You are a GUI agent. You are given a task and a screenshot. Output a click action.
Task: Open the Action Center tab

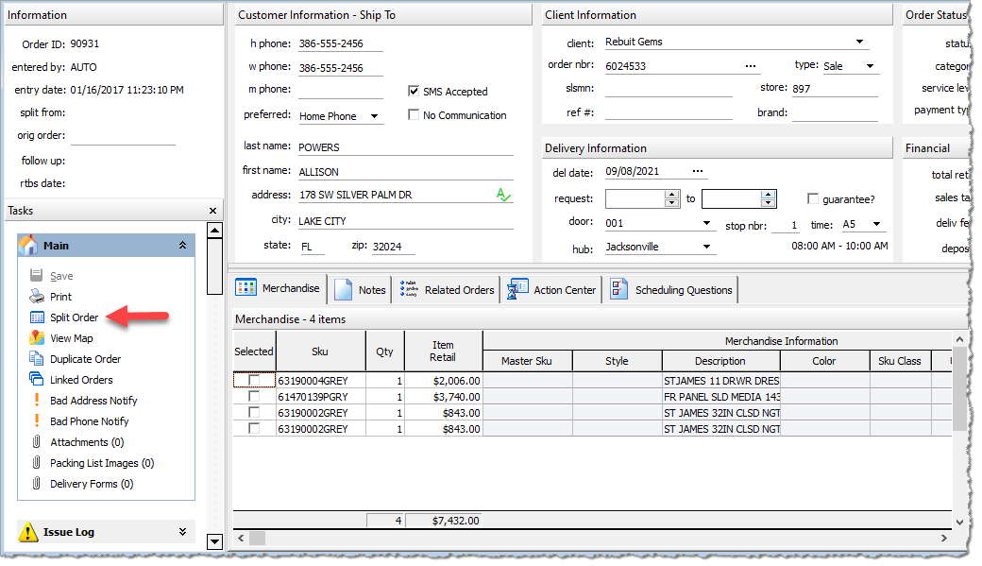coord(551,289)
